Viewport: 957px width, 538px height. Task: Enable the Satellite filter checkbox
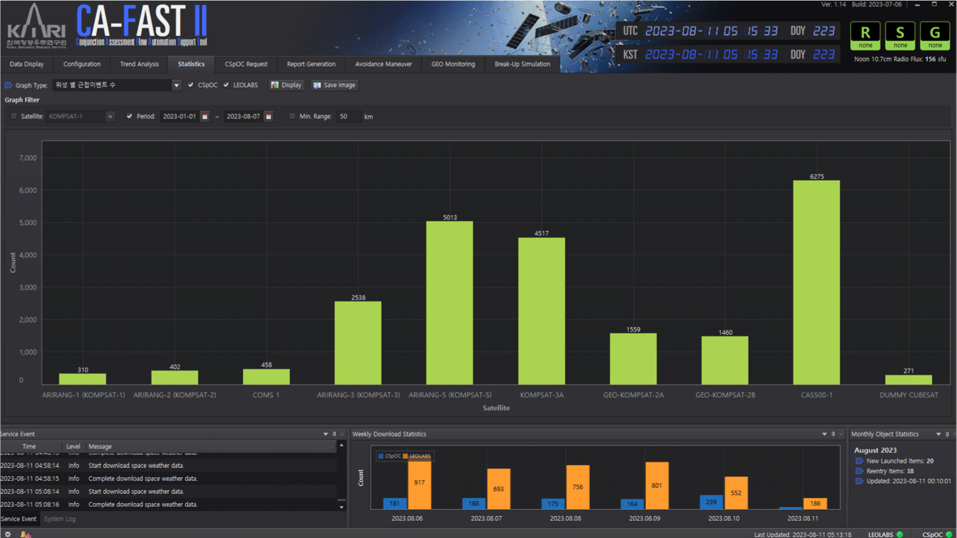click(14, 117)
